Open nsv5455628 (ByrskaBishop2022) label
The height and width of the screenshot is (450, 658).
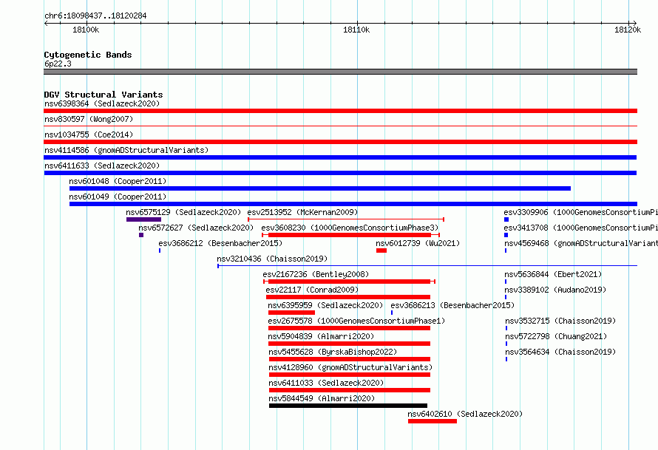(x=333, y=352)
